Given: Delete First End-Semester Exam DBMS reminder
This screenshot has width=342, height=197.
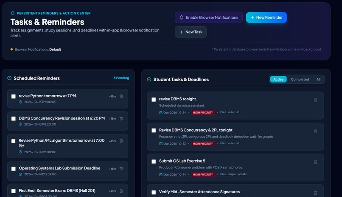Looking at the screenshot, I should (121, 191).
